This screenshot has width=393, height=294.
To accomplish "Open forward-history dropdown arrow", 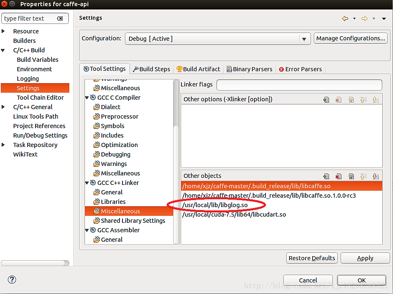I will (374, 19).
